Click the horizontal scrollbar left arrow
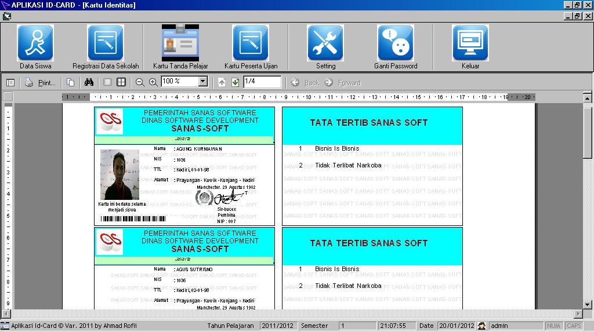The image size is (594, 332). click(x=6, y=314)
